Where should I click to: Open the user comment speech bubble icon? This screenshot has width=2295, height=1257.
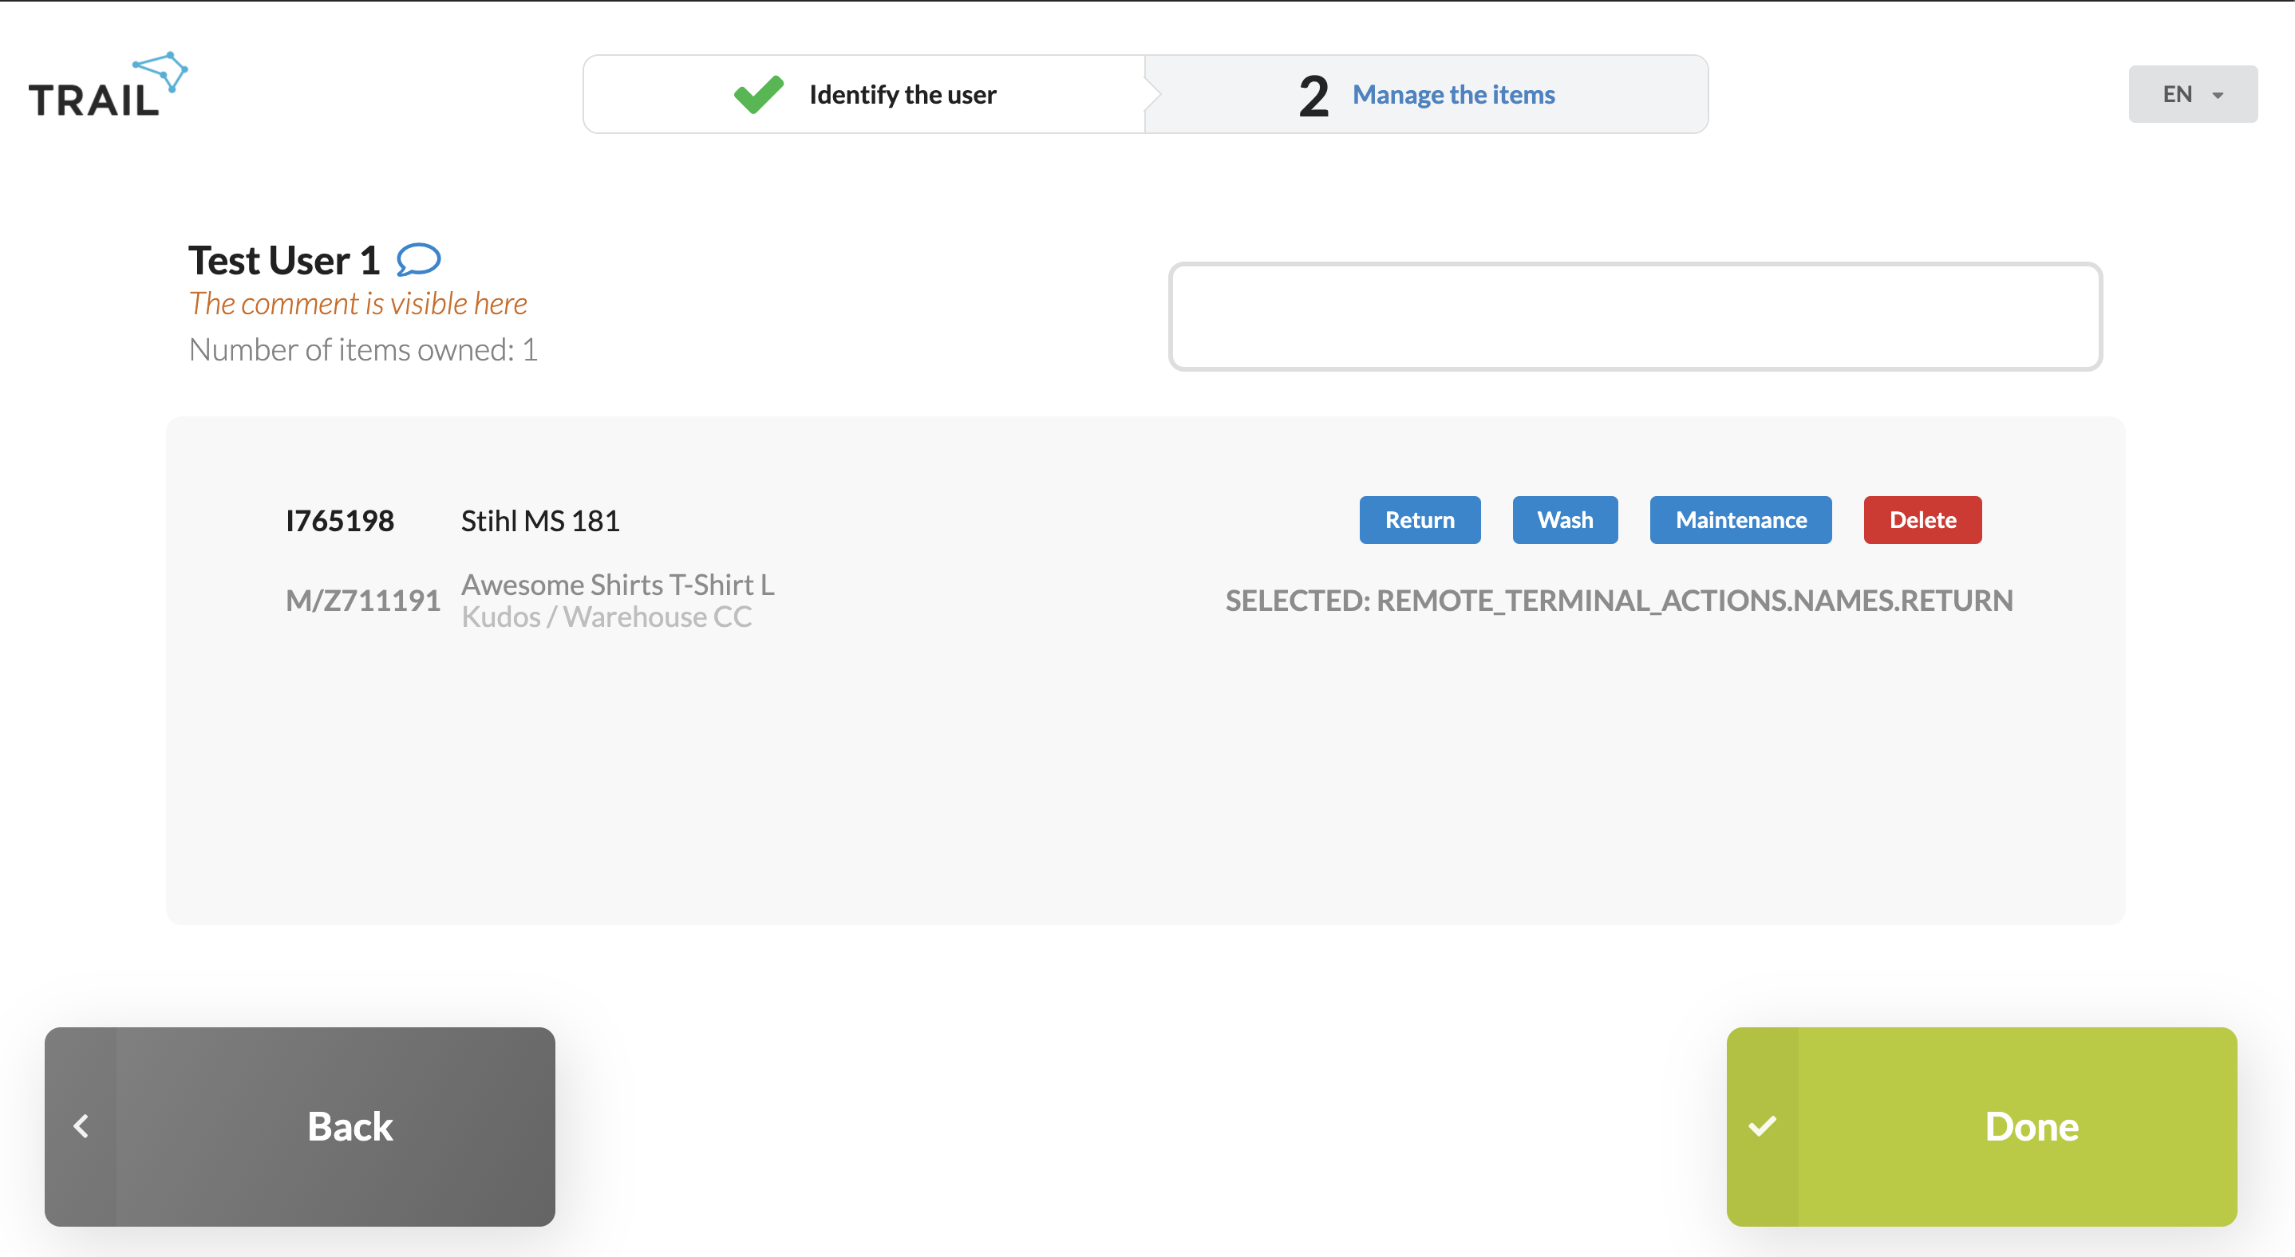click(418, 260)
